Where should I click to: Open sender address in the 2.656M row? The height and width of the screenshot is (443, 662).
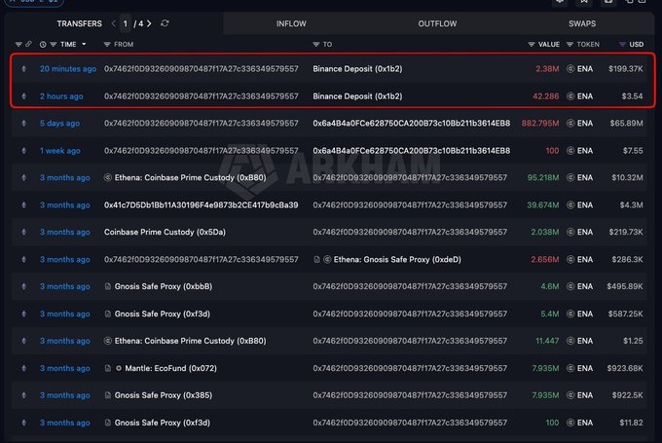click(x=201, y=259)
